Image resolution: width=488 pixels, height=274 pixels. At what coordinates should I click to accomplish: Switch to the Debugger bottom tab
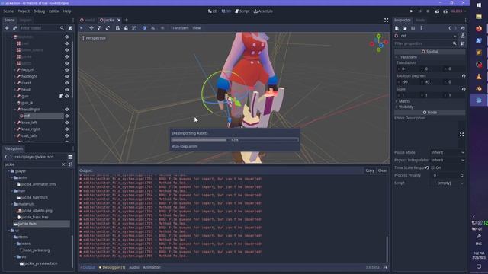(112, 267)
